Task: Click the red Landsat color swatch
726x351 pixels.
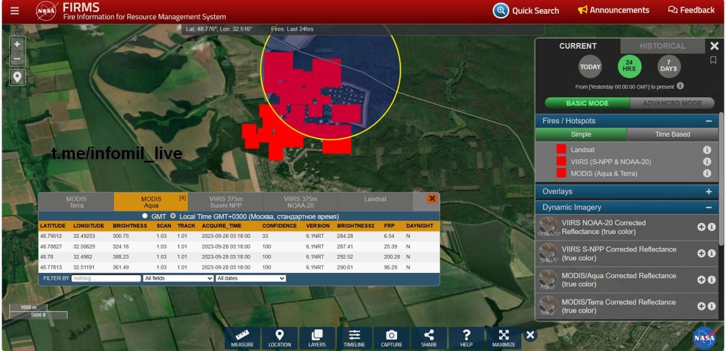Action: (x=561, y=149)
